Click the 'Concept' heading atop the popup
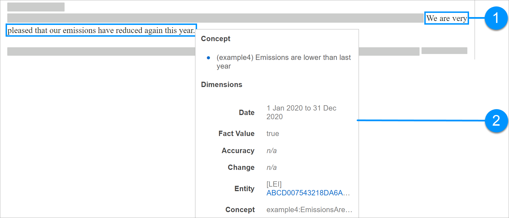This screenshot has width=509, height=218. click(x=216, y=39)
